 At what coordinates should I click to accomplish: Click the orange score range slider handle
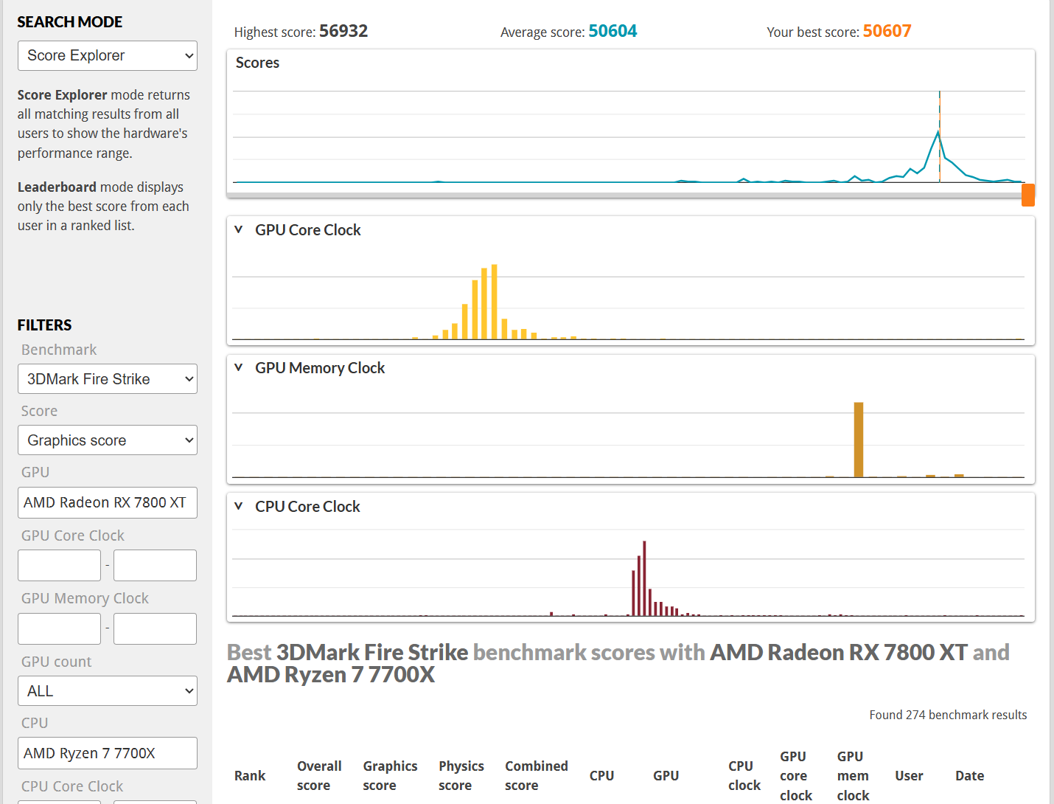point(1028,195)
